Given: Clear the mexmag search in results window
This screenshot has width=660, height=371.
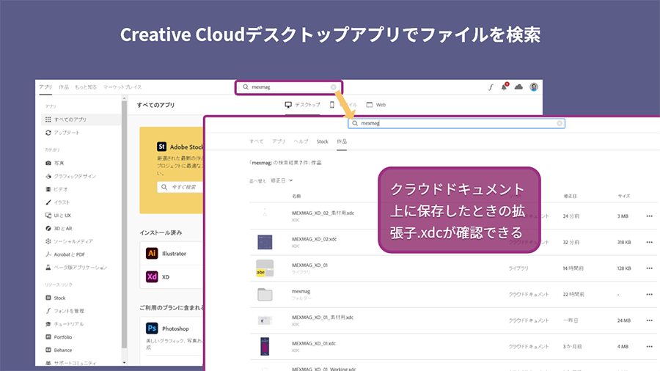Looking at the screenshot, I should (560, 123).
